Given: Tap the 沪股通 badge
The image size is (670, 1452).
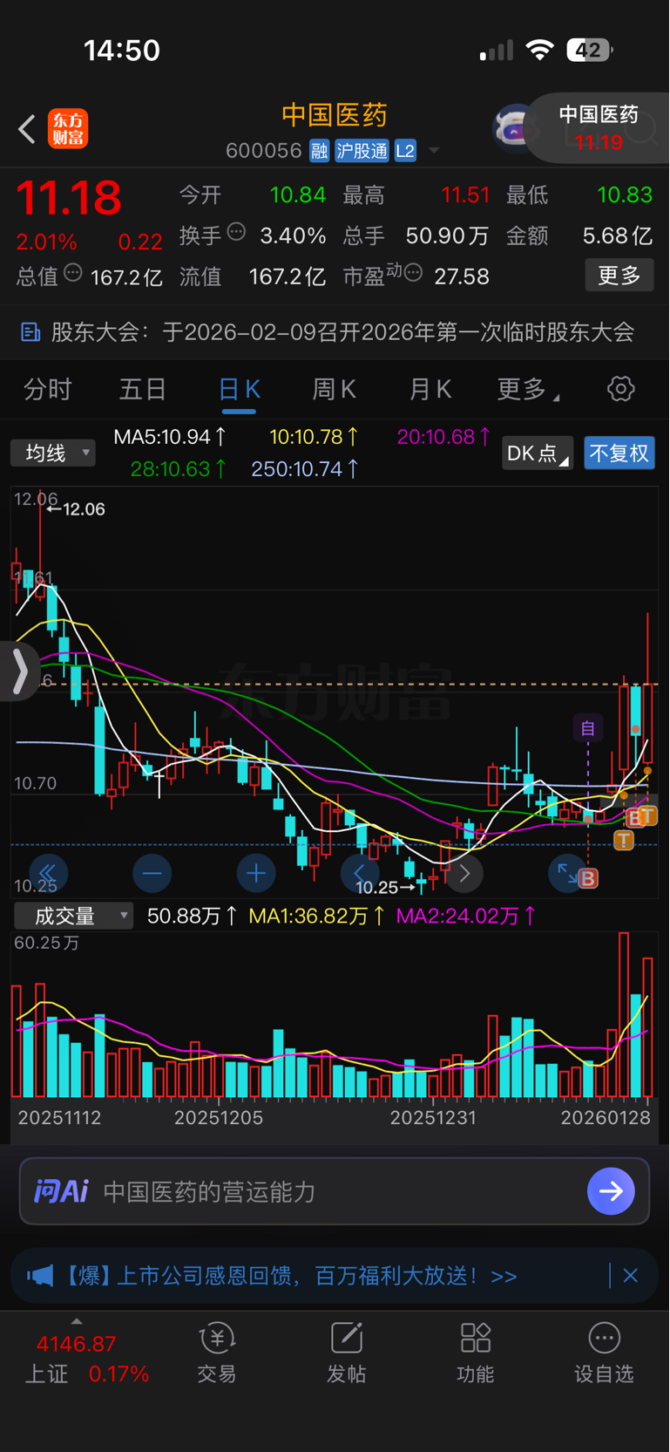Looking at the screenshot, I should (362, 151).
